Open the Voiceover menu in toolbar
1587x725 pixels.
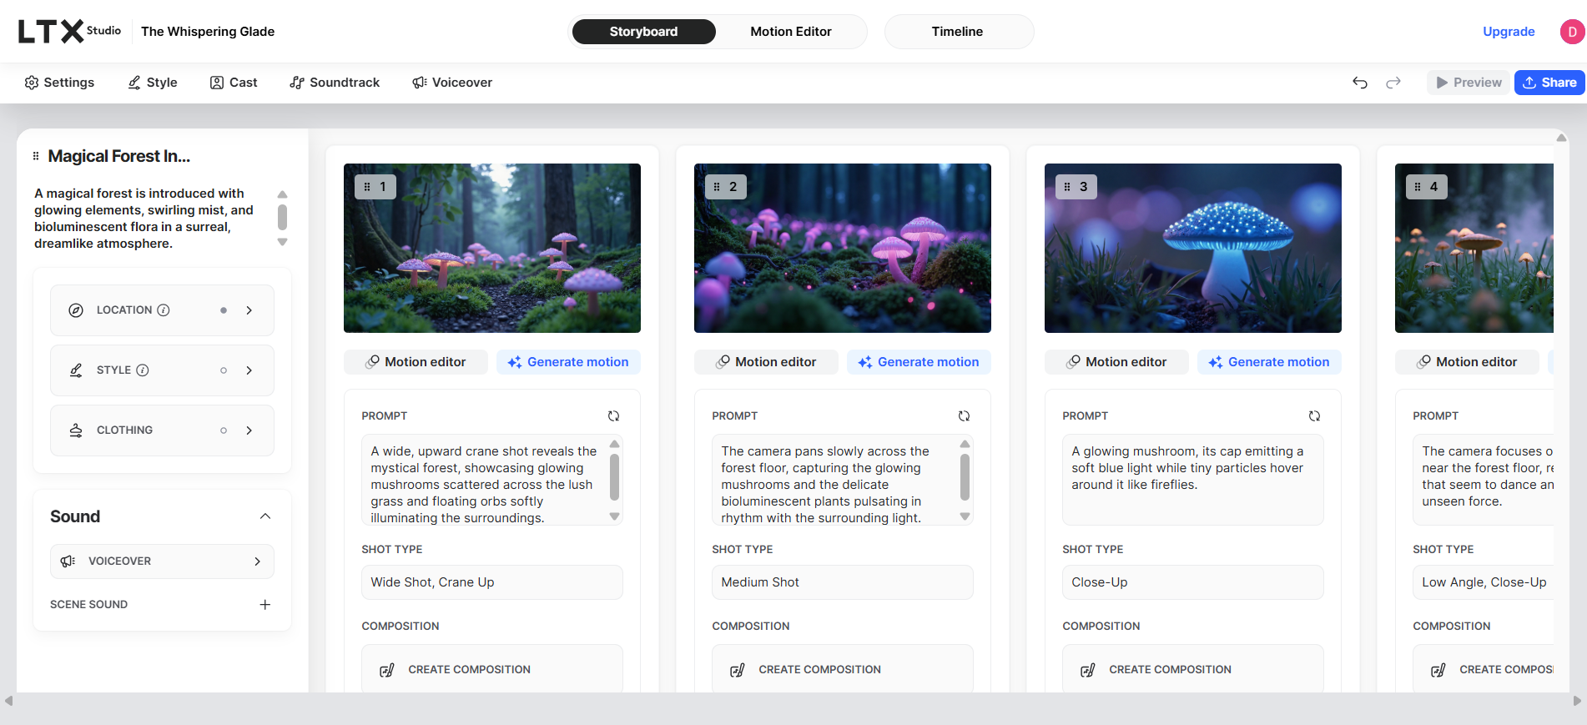pos(452,83)
